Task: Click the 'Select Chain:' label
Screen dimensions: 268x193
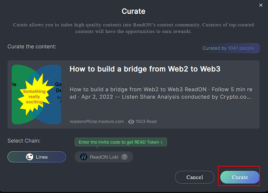Action: click(x=24, y=141)
